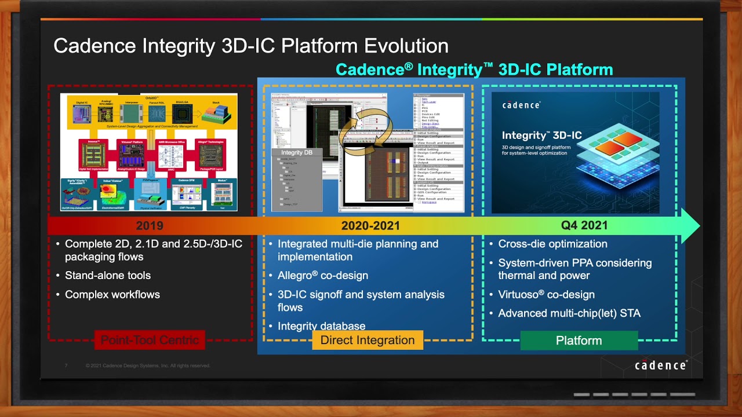Click the Innovus Digital SoC Implementation box
Viewport: 742px width, 417px height.
pos(93,155)
